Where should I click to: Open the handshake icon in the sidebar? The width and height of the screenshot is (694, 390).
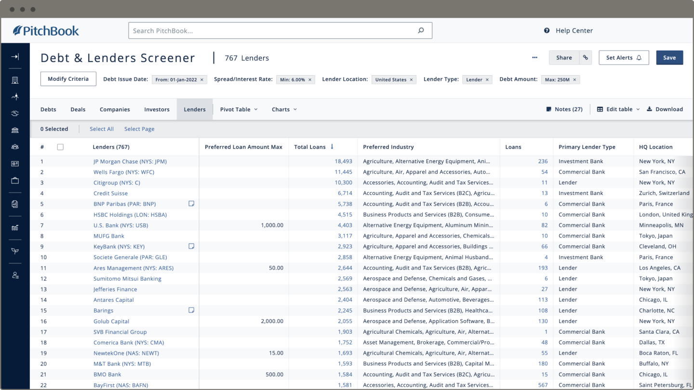coord(15,114)
